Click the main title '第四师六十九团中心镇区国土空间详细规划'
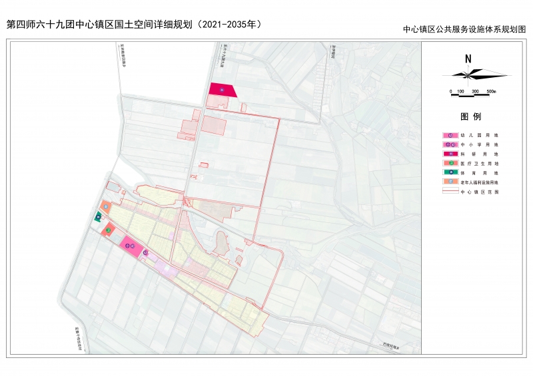The image size is (533, 376). click(x=99, y=25)
